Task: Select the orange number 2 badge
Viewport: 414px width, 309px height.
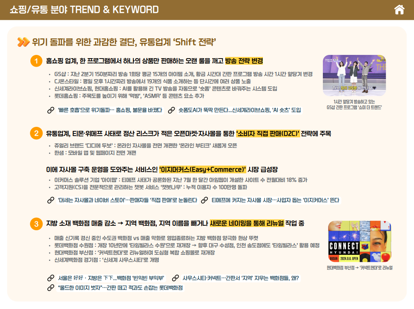Action: pyautogui.click(x=36, y=133)
